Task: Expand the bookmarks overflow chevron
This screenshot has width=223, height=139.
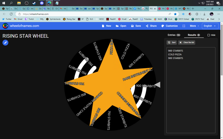Action: pos(219,19)
